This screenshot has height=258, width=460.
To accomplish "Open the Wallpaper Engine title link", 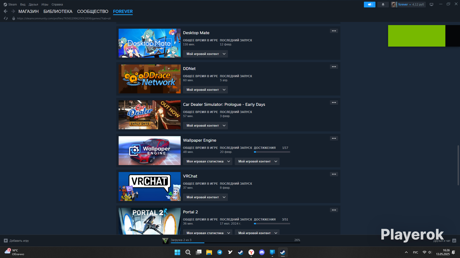I will tap(199, 140).
